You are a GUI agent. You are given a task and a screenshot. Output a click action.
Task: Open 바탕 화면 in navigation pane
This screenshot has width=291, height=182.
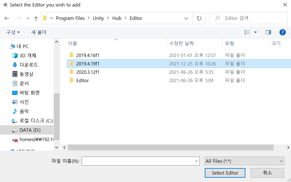coord(30,93)
